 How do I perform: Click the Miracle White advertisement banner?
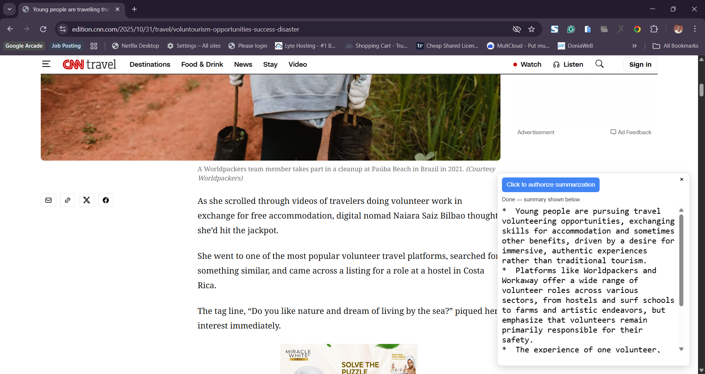point(349,359)
